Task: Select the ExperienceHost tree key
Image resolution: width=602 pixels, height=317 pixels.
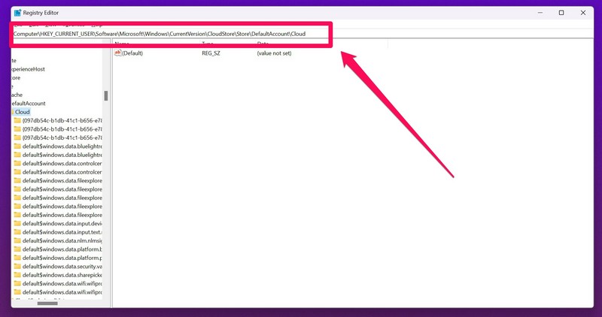Action: 29,69
